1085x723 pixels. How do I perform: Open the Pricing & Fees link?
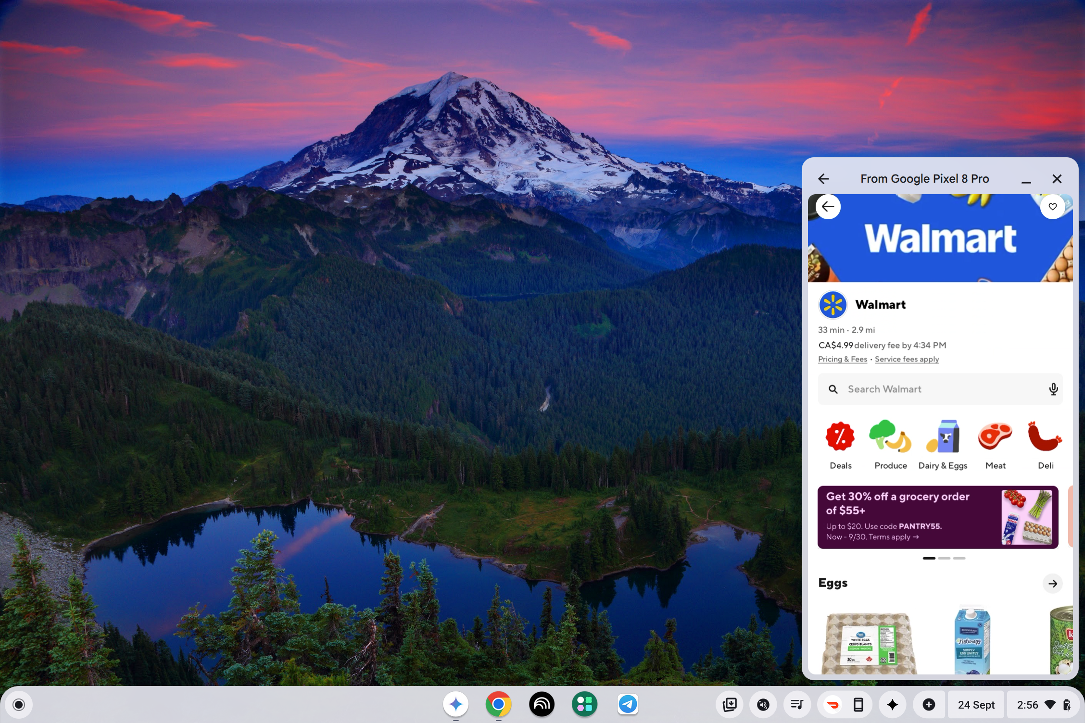(842, 359)
